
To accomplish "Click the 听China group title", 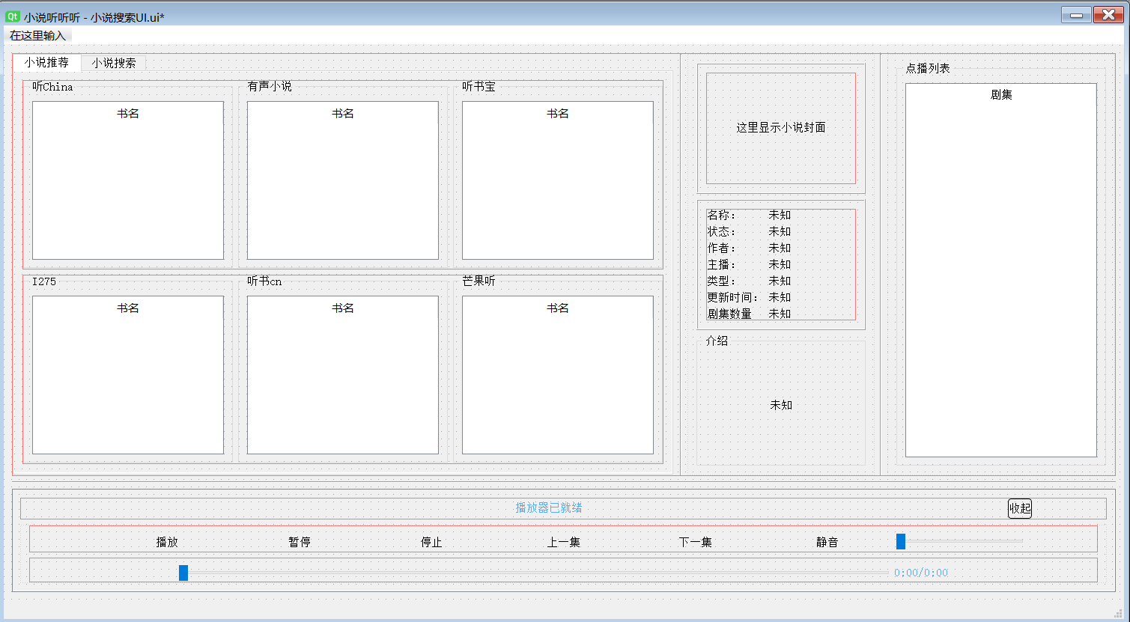I will [x=52, y=87].
